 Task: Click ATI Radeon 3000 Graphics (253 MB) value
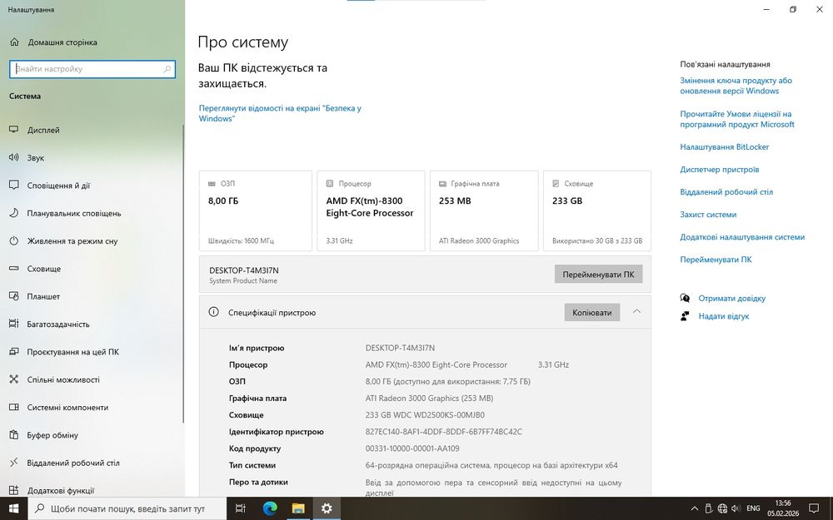pos(429,398)
